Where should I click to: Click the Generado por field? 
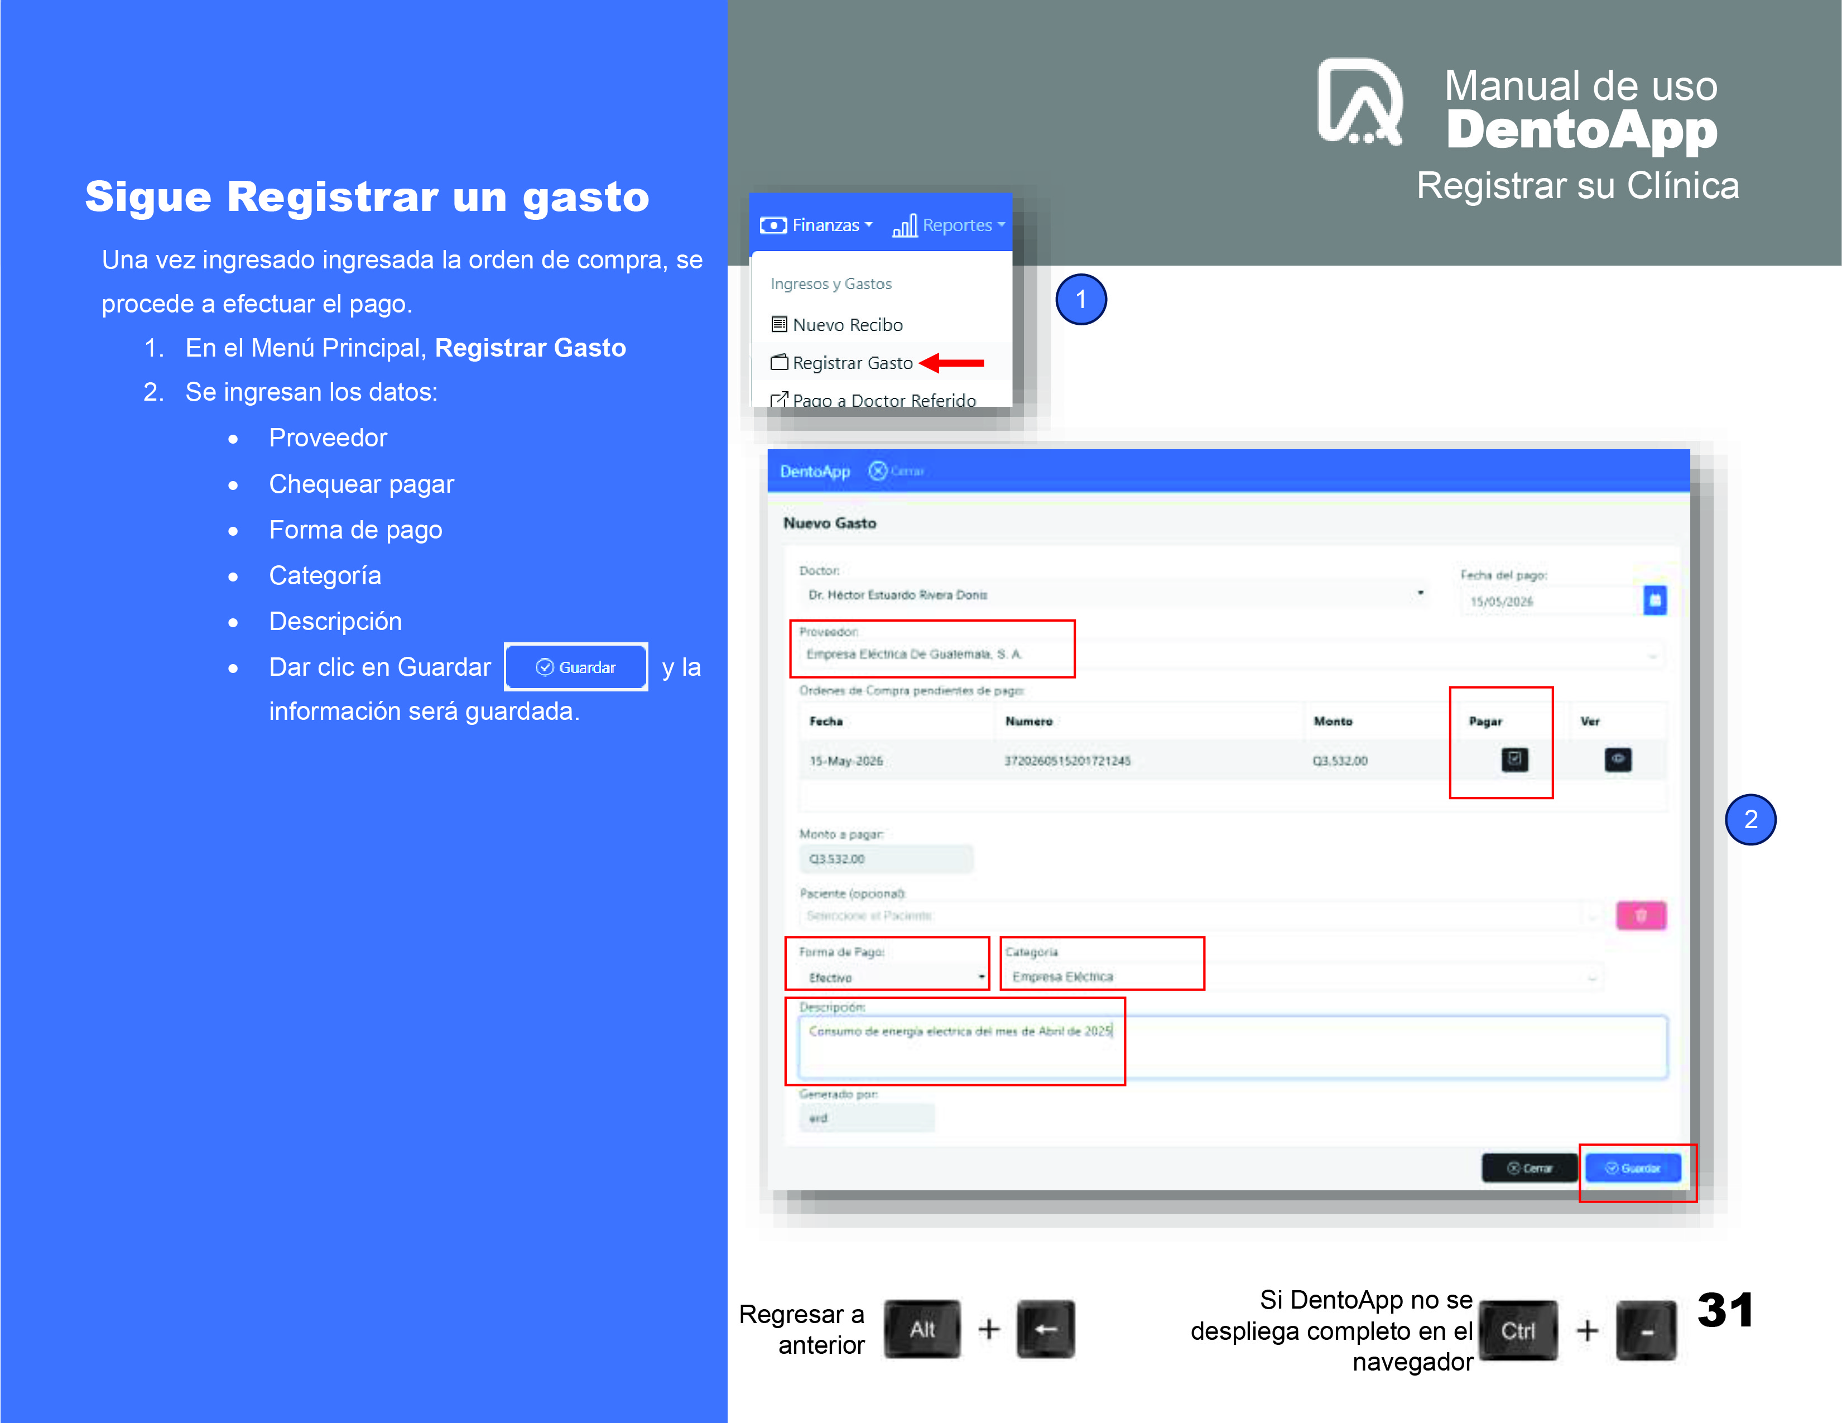(866, 1118)
